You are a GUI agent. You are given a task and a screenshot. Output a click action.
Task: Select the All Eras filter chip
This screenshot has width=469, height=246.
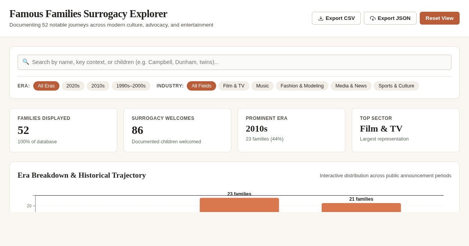pos(46,86)
